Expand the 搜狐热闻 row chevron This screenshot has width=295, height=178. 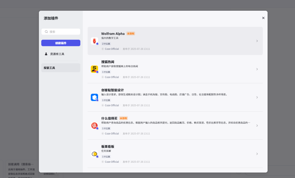[257, 69]
